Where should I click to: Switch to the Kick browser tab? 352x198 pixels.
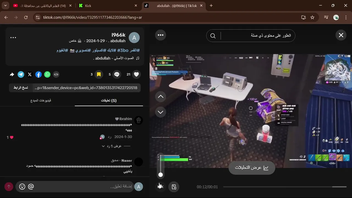(108, 5)
